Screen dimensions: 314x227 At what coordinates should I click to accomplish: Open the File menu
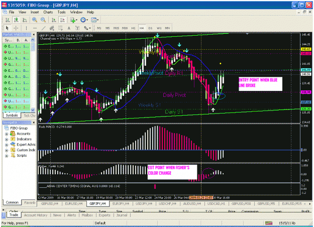coord(12,12)
